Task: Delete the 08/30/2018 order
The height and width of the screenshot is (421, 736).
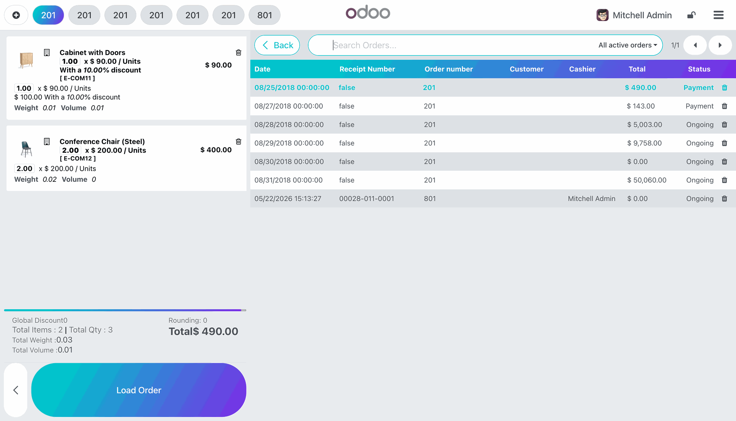Action: point(724,162)
